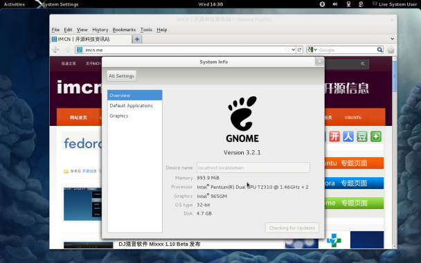The image size is (421, 263).
Task: Open Firefox History menu
Action: [100, 30]
